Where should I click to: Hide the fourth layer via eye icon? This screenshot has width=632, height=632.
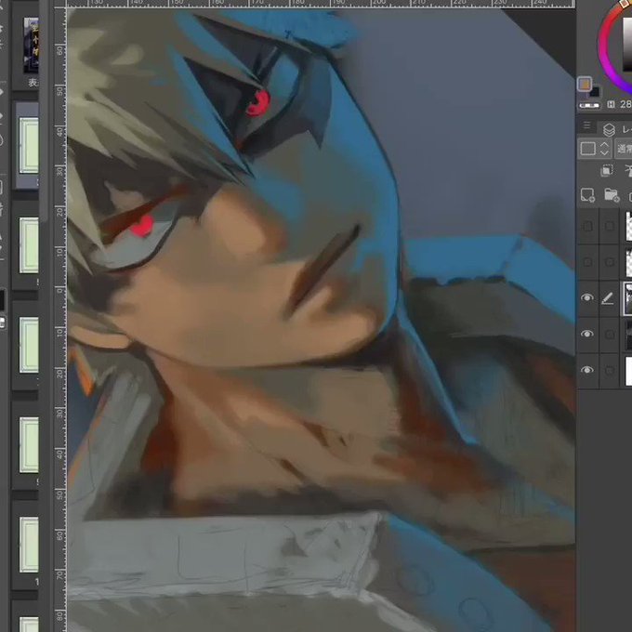coord(587,334)
